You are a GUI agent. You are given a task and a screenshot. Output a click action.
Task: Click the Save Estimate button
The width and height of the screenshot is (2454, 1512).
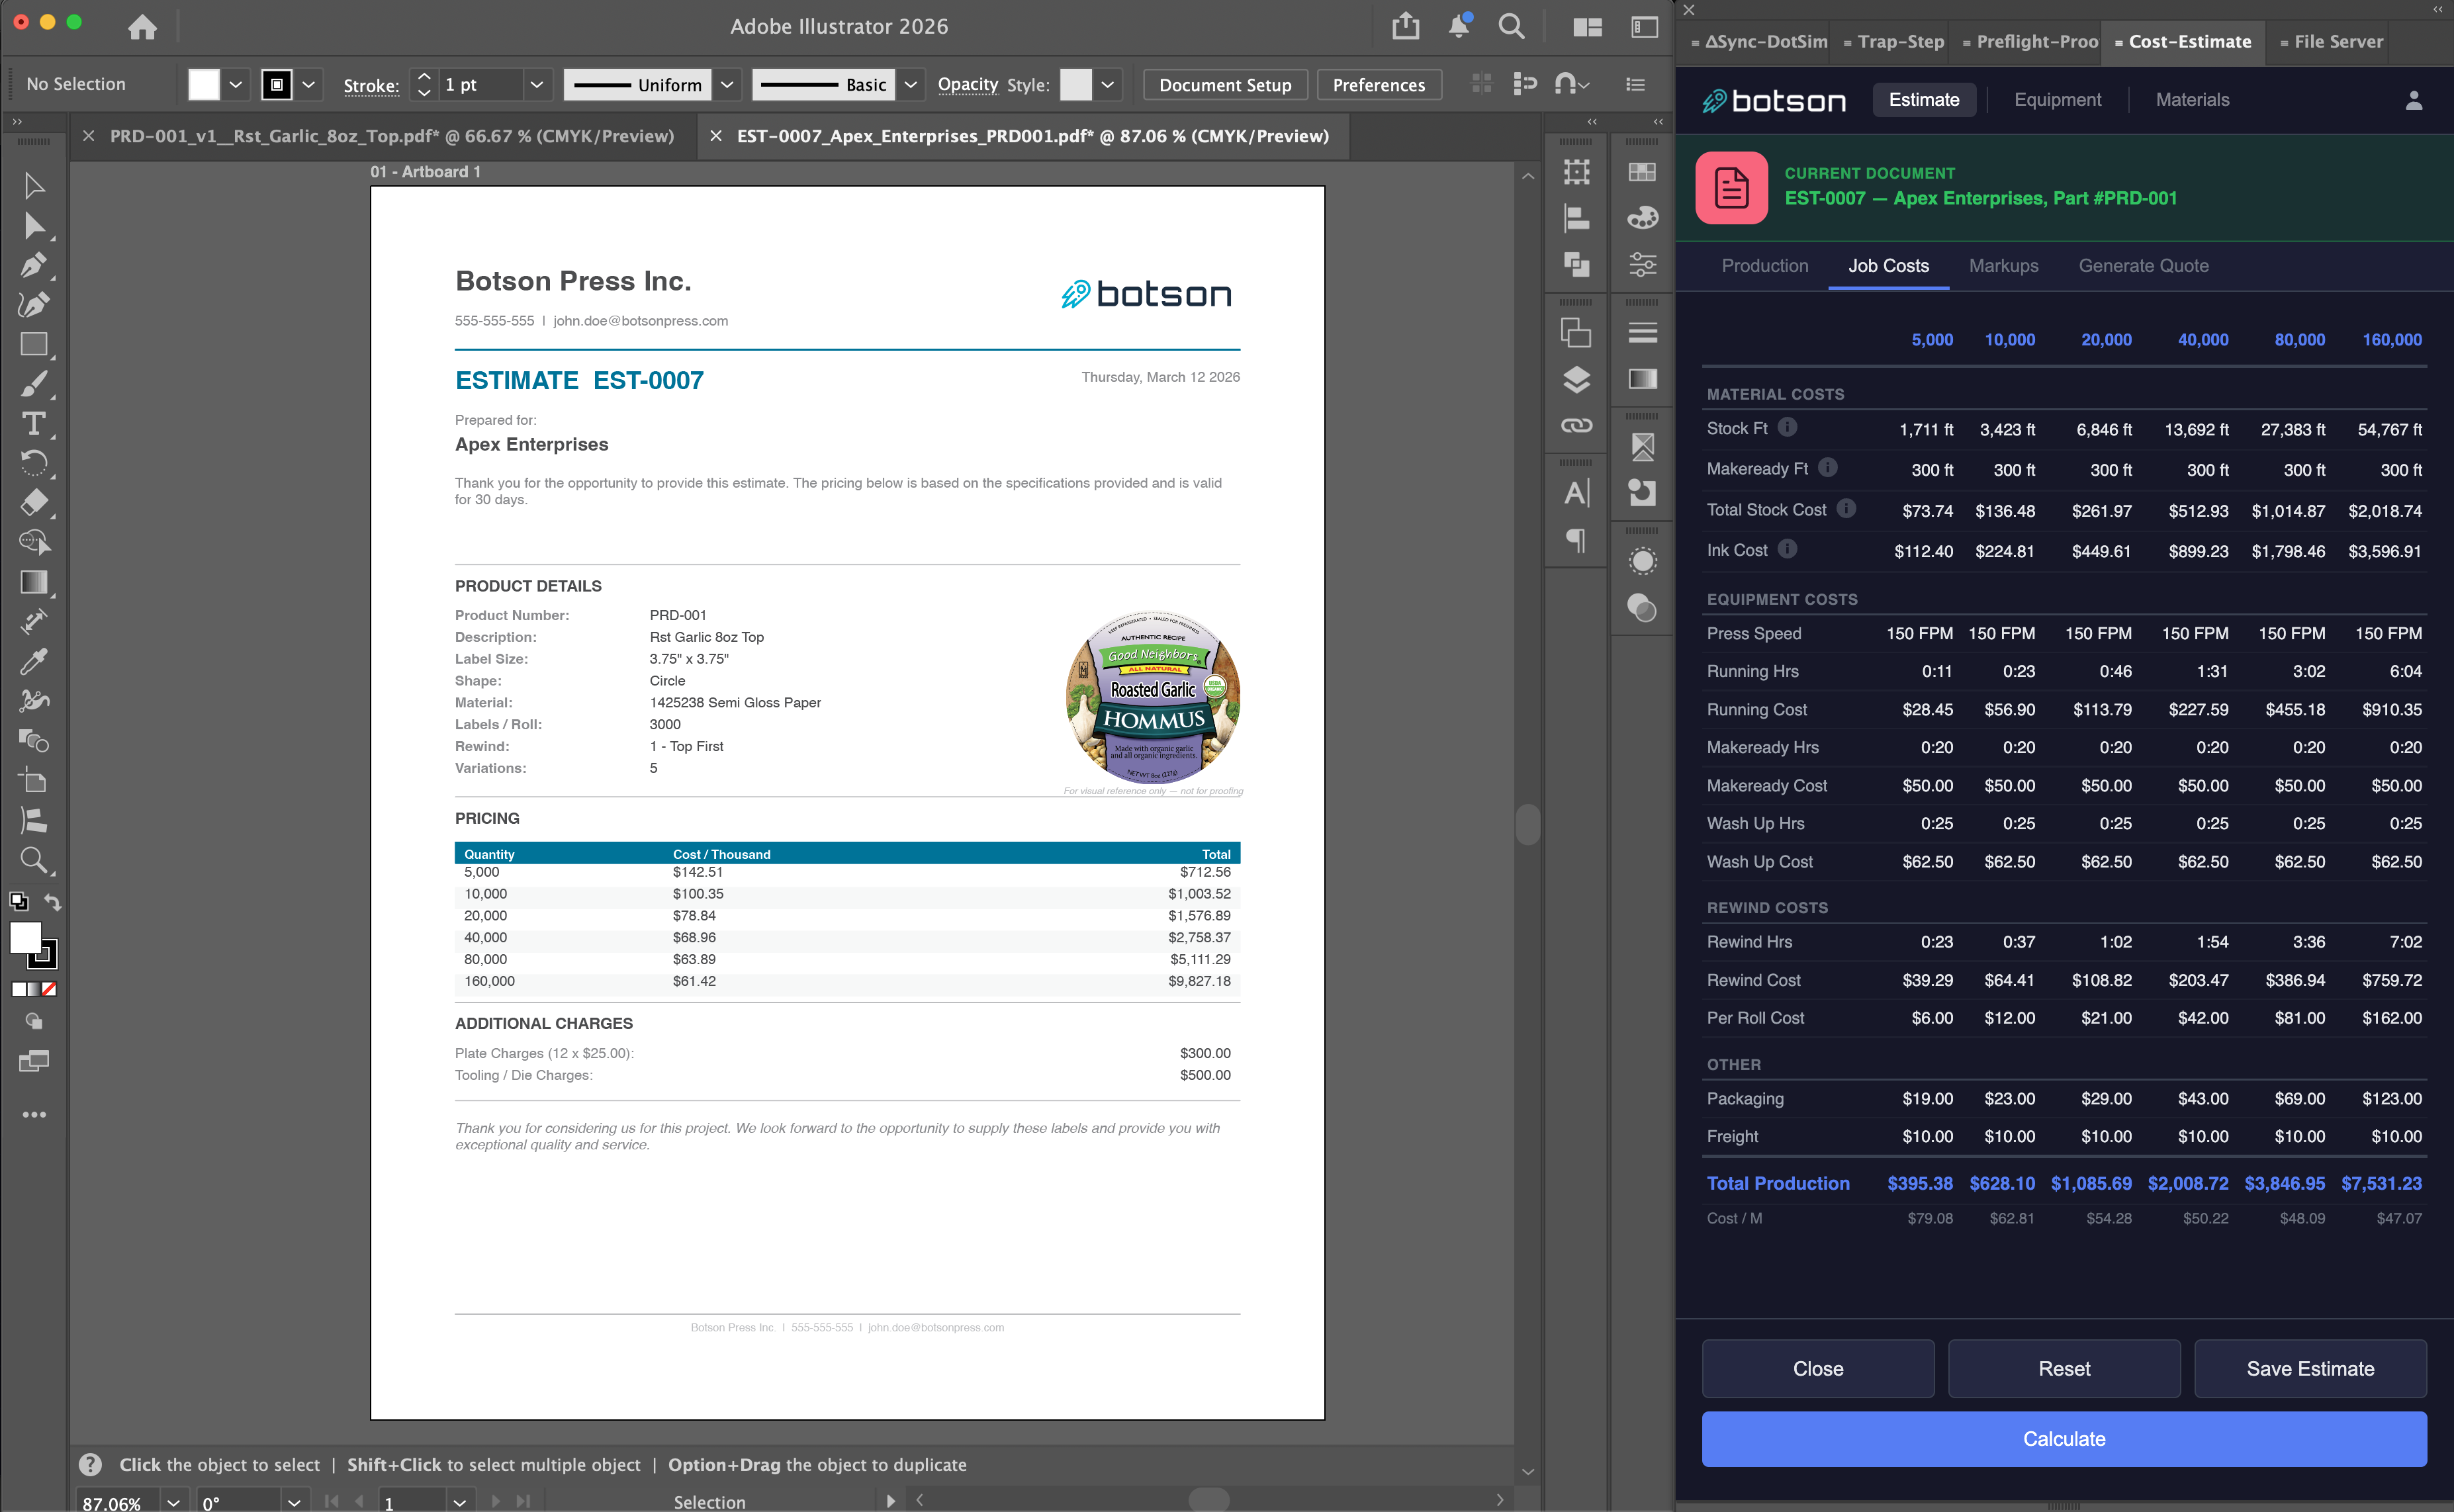[2310, 1368]
